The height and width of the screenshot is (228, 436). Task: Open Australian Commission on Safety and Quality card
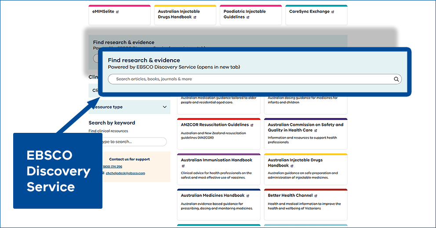[305, 134]
